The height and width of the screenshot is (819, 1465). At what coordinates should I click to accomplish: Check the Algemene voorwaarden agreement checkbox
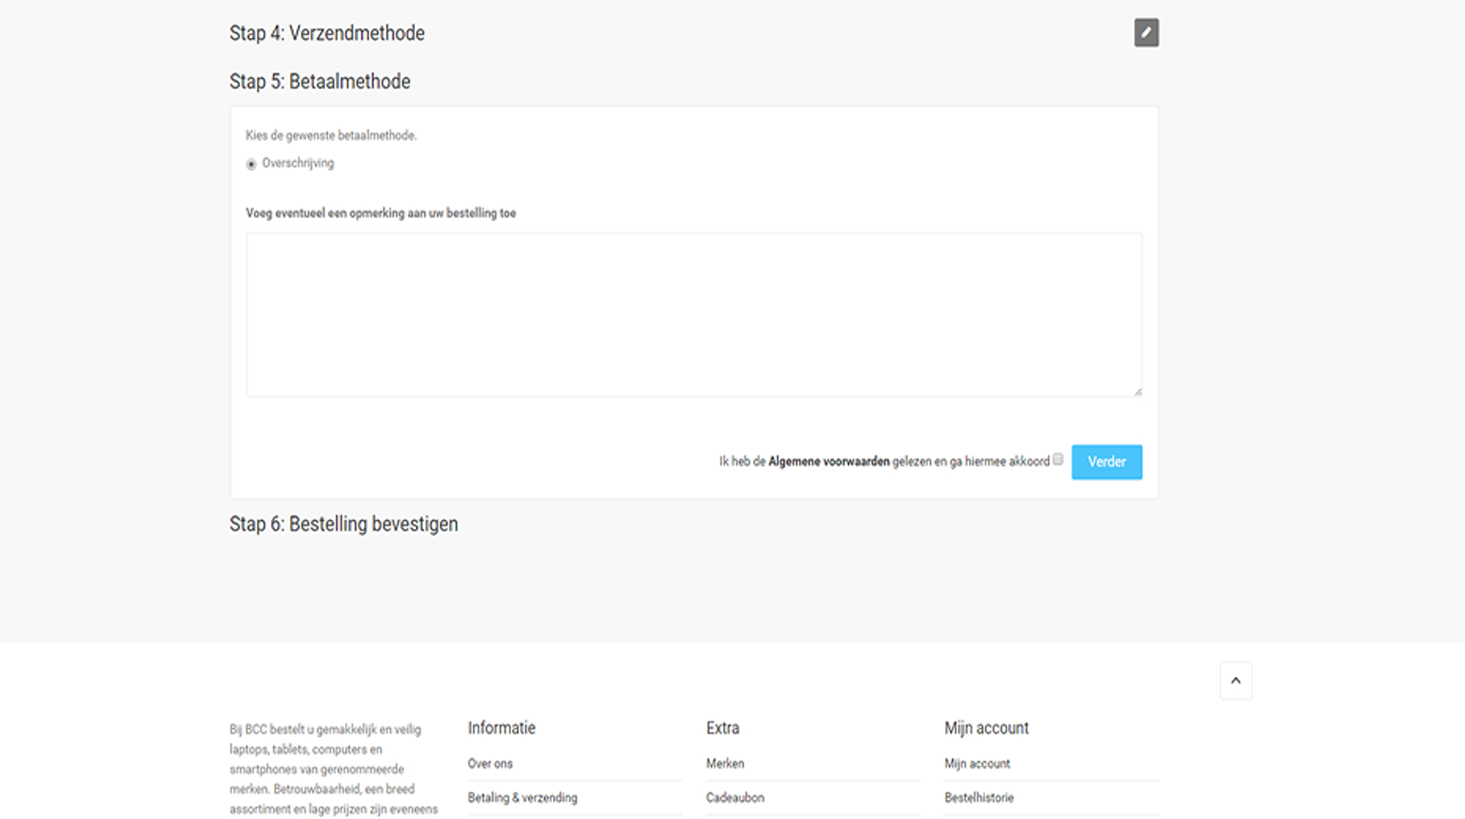[x=1058, y=459]
